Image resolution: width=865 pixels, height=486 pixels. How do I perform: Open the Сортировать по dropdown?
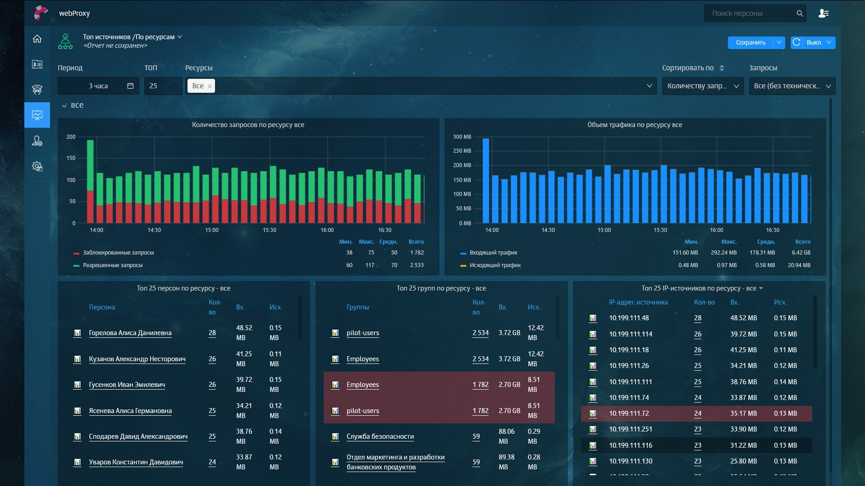pos(702,86)
